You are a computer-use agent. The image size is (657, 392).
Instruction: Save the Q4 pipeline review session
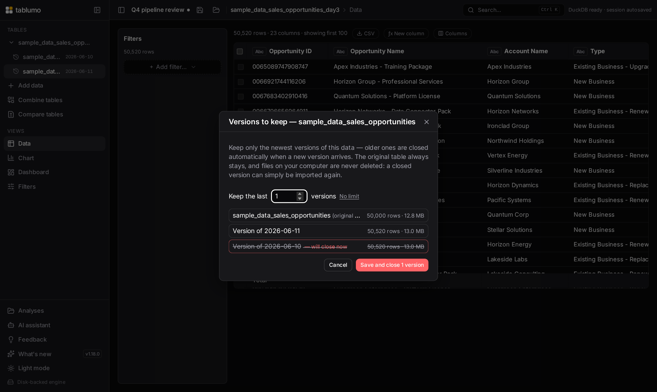click(x=200, y=10)
